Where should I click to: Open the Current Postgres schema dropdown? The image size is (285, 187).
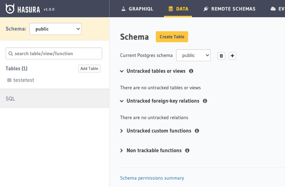pyautogui.click(x=193, y=55)
